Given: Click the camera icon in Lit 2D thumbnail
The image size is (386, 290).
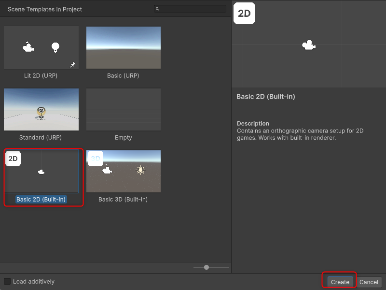Looking at the screenshot, I should click(x=28, y=47).
